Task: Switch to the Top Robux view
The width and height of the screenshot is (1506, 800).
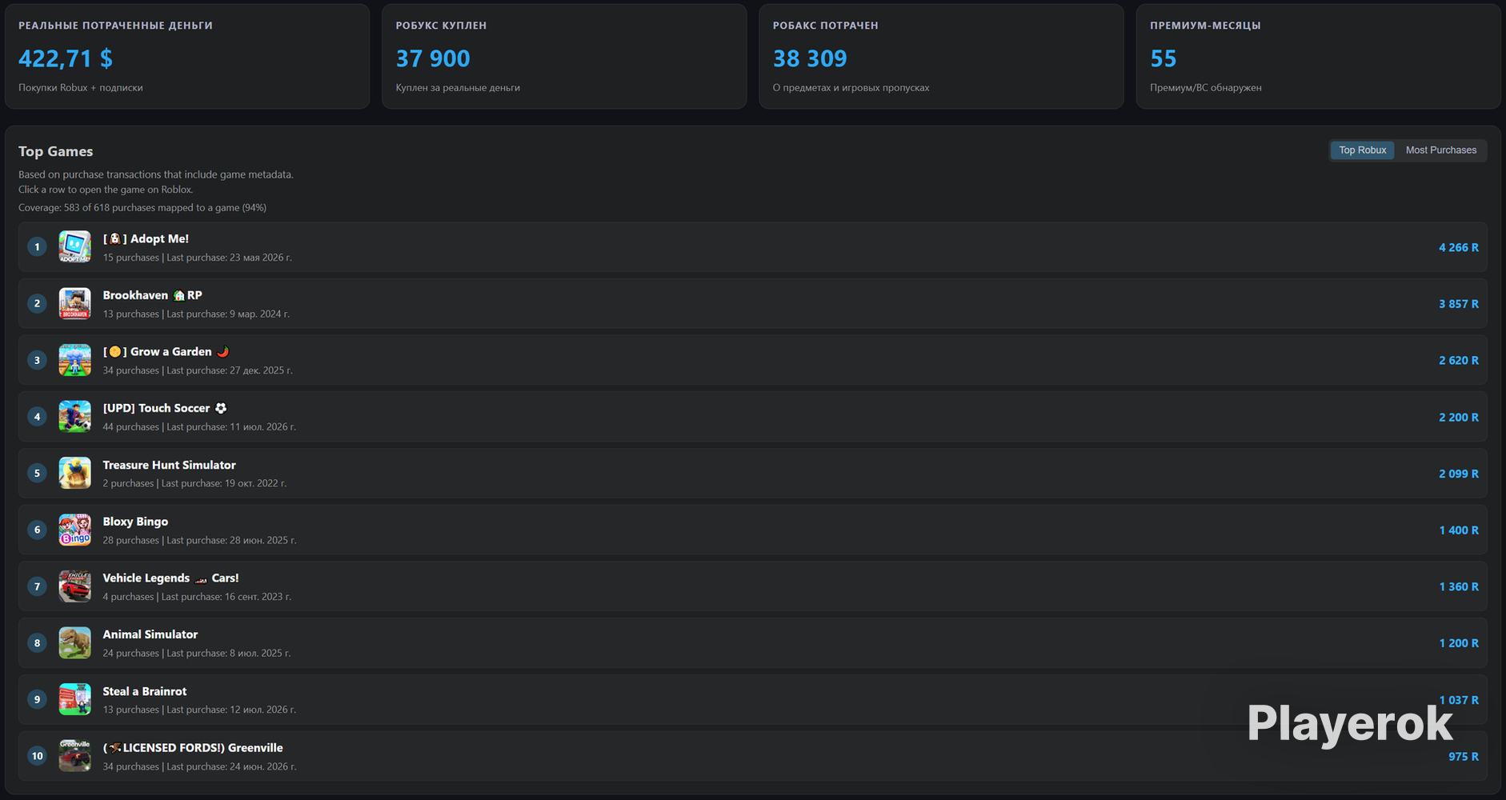Action: click(1362, 150)
